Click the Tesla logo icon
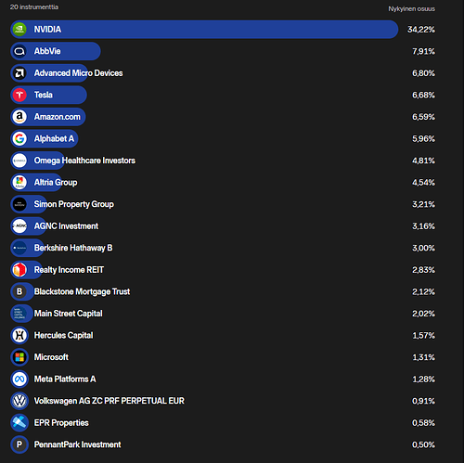 click(x=19, y=95)
